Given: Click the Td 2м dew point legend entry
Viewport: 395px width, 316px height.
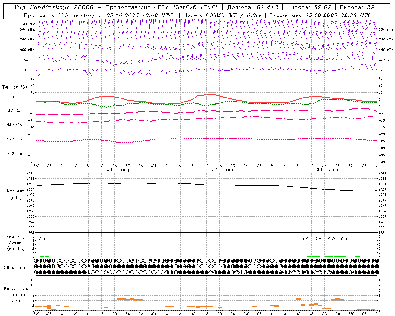Looking at the screenshot, I should 15,110.
